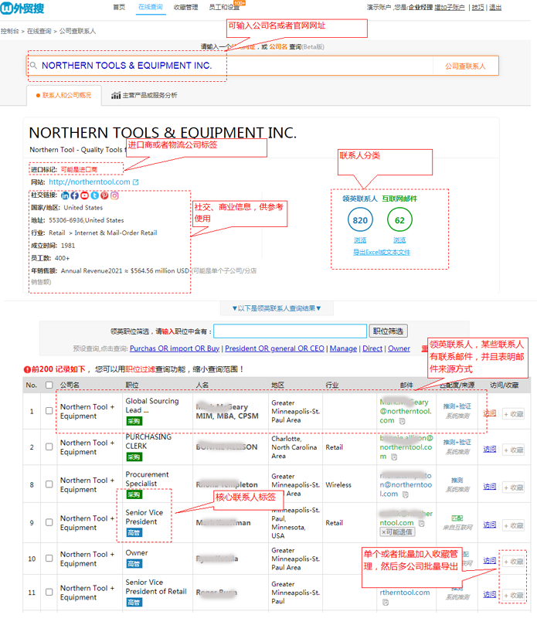Check the box for row 1
Viewport: 537px width, 625px height.
coord(49,410)
